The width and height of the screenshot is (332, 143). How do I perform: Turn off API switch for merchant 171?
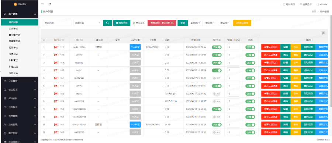(x=217, y=47)
